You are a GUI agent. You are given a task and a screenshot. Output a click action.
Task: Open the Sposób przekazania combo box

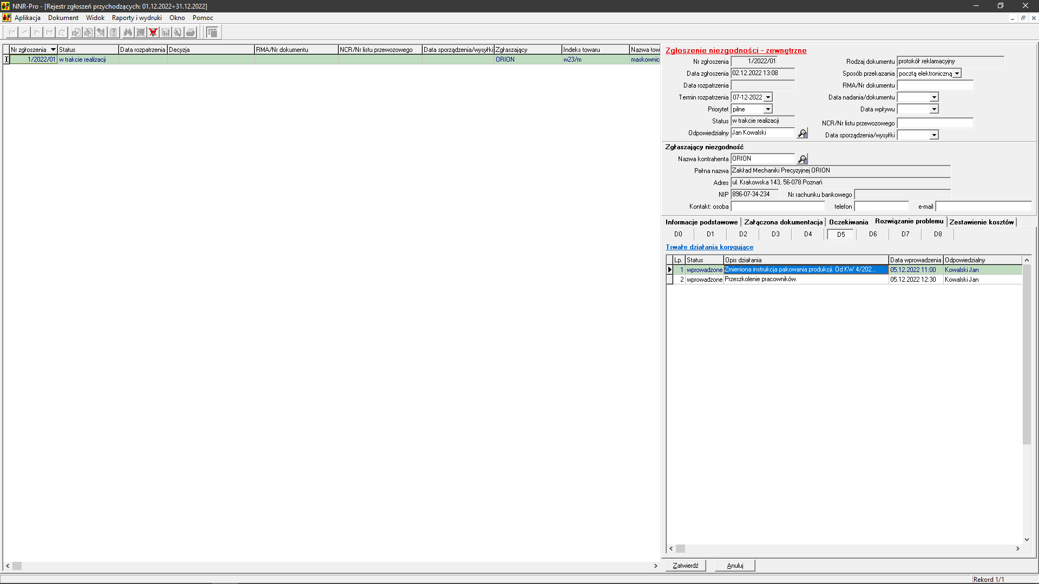957,74
